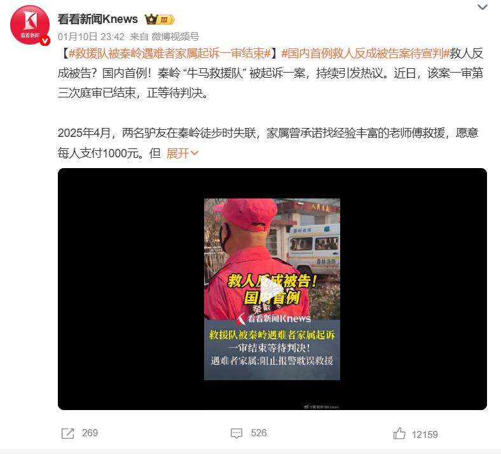
Task: Open hashtag 国内首例救人反成被告案待宣判
Action: pos(366,53)
